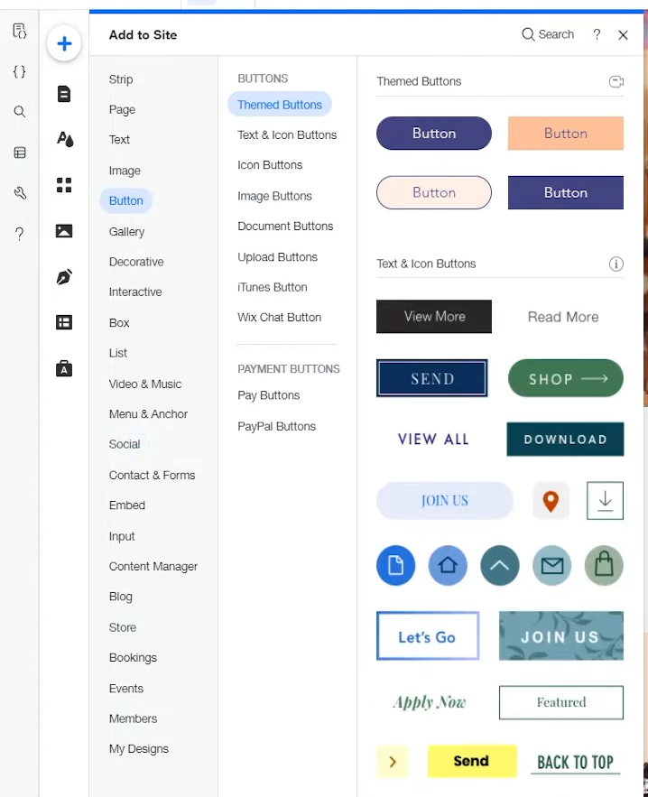Add the navy SEND button
This screenshot has height=797, width=648.
[x=432, y=378]
